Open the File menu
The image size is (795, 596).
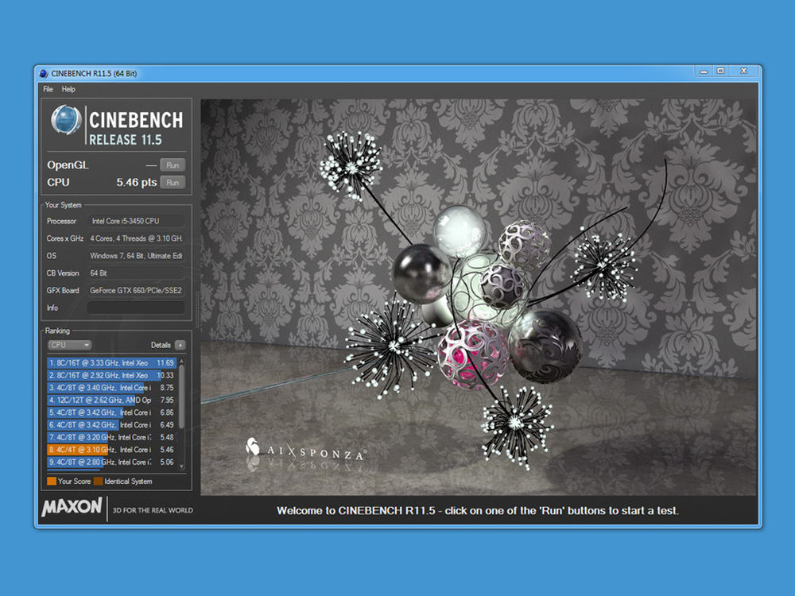point(48,89)
